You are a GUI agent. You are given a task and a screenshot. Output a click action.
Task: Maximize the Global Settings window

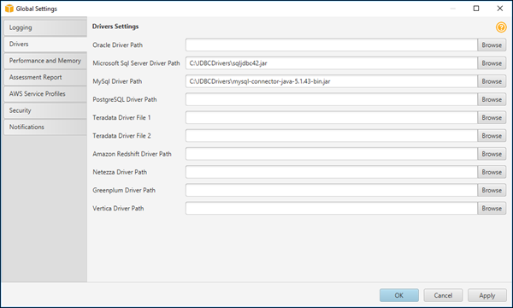click(x=476, y=9)
